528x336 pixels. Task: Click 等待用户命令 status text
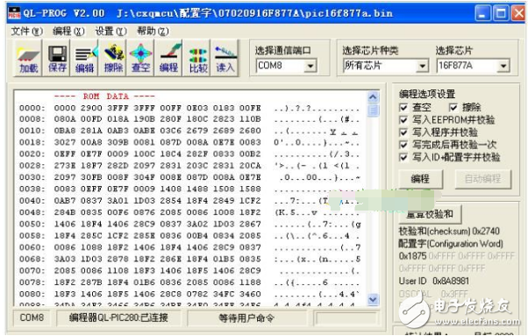pyautogui.click(x=246, y=318)
